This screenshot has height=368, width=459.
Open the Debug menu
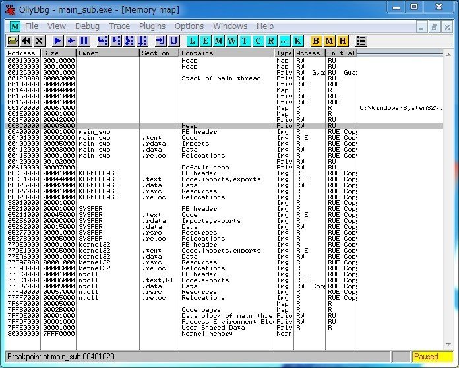87,26
